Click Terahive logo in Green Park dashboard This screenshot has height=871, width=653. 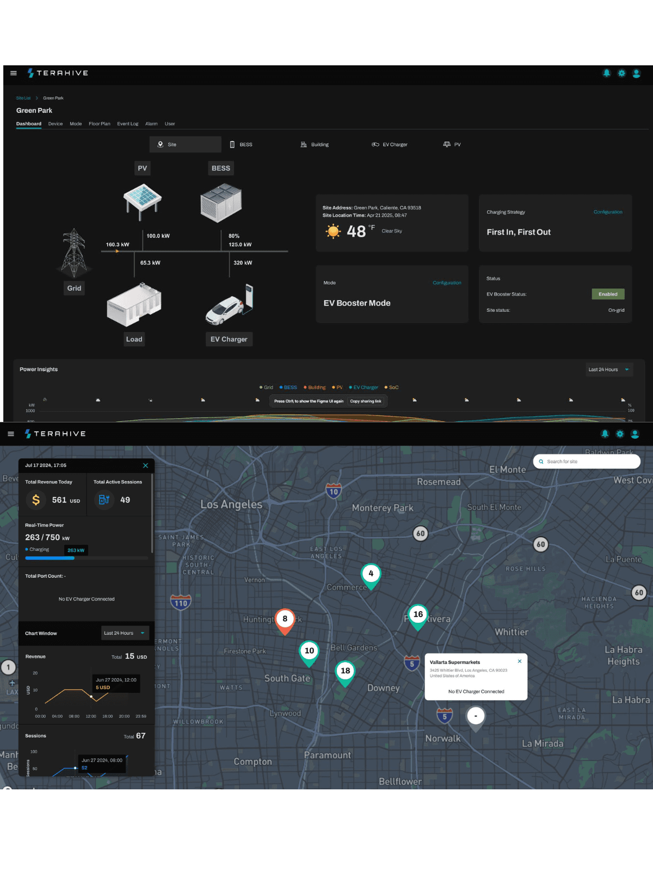coord(58,73)
